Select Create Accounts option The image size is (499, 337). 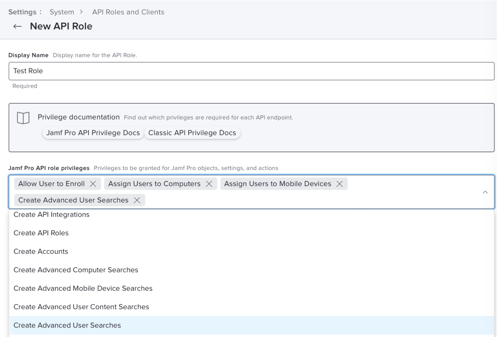click(251, 251)
